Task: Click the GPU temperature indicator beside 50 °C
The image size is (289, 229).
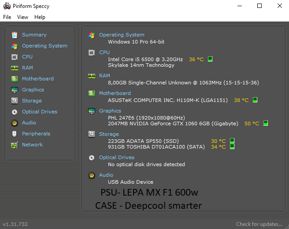Action: pos(266,124)
